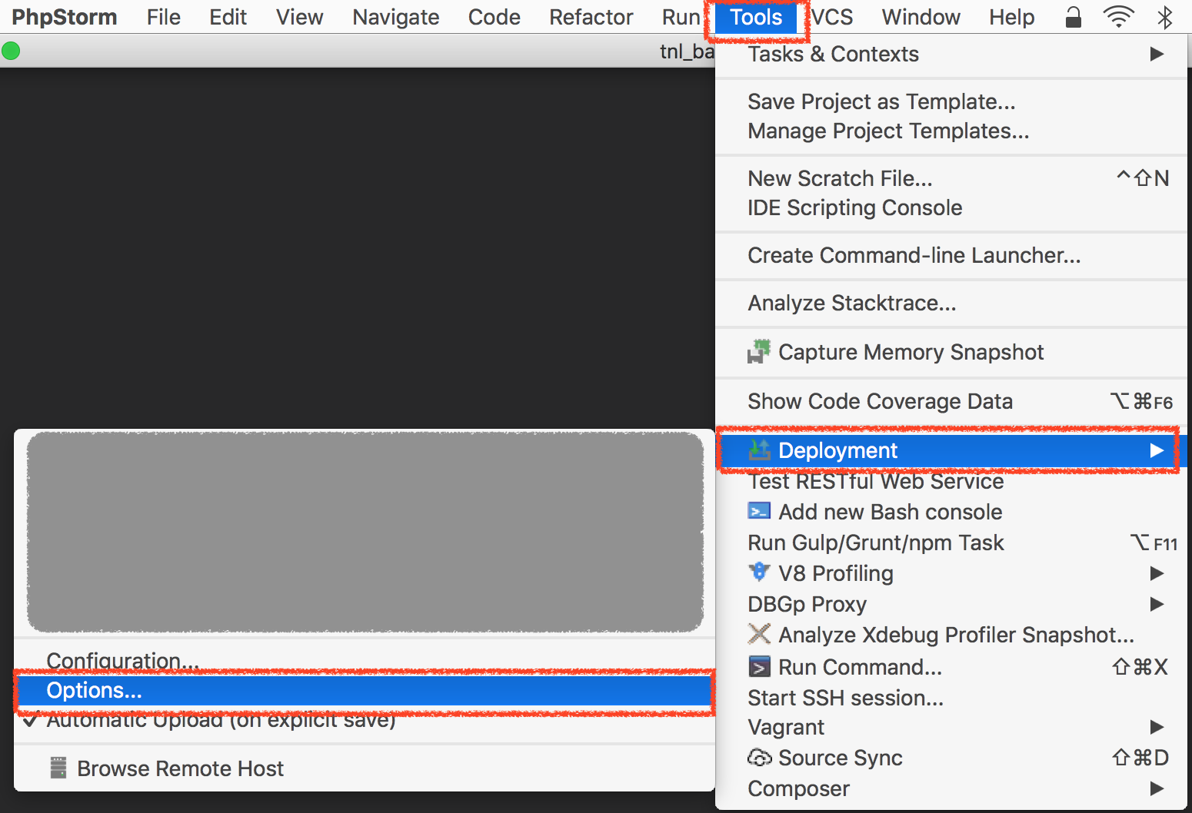Expand Tasks & Contexts submenu

951,54
